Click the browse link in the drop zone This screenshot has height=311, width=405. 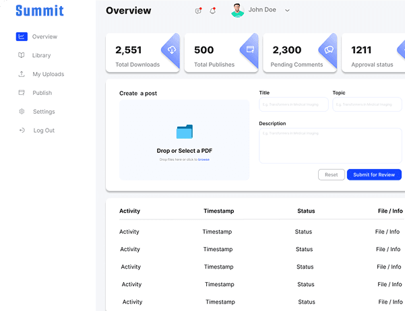click(204, 160)
